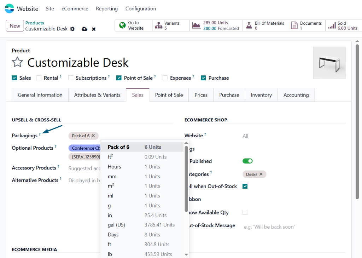
Task: Enable the Rental checkbox
Action: click(39, 78)
